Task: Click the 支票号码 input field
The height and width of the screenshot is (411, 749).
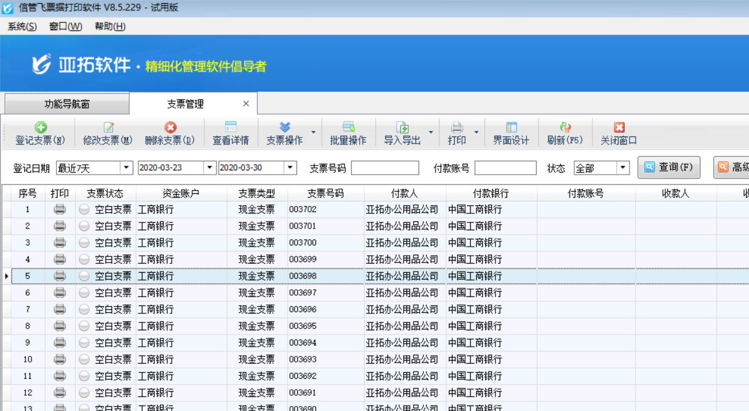Action: 385,168
